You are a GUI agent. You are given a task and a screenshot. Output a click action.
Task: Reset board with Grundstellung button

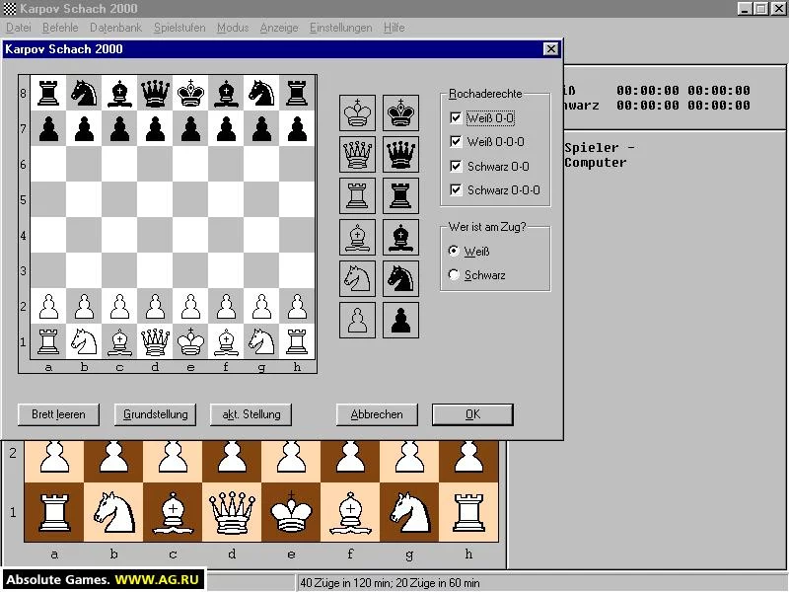[155, 414]
